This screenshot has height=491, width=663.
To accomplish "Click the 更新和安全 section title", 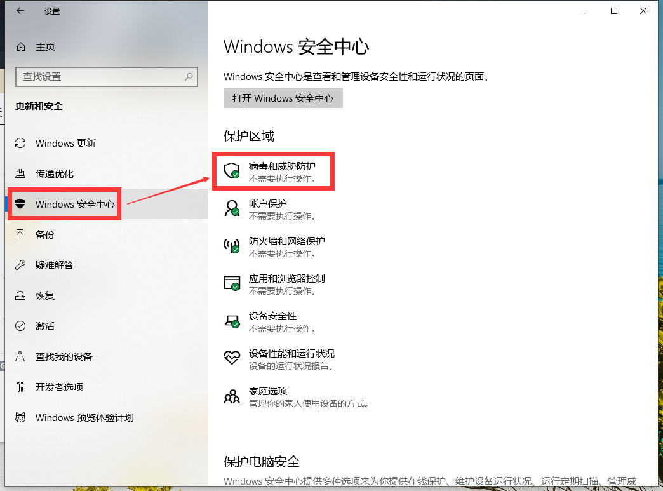I will (39, 105).
